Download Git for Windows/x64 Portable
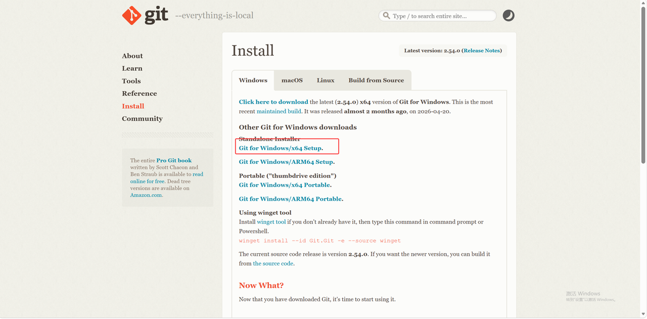Screen dimensions: 647x319 (285, 185)
